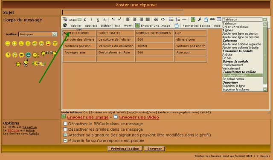273x160 pixels.
Task: Choose Ajouter une ligne au dessus
Action: [240, 34]
